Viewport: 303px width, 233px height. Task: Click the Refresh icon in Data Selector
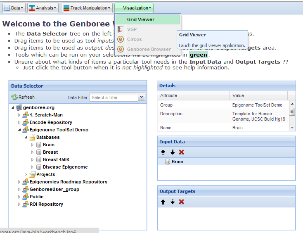click(x=14, y=97)
